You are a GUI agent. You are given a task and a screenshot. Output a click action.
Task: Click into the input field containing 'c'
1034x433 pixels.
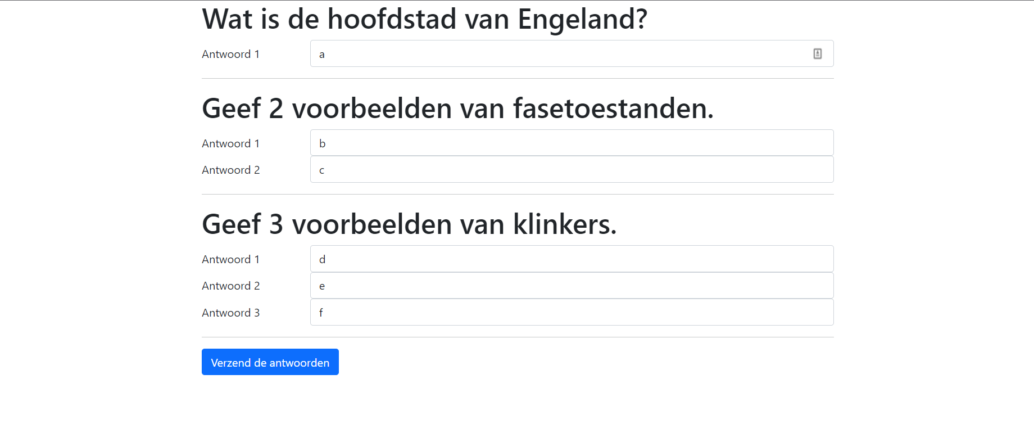(x=572, y=169)
